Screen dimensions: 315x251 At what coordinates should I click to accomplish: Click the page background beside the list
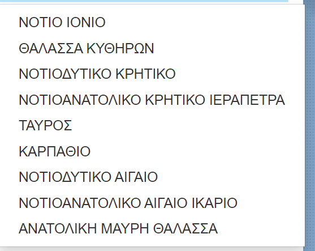pyautogui.click(x=310, y=125)
